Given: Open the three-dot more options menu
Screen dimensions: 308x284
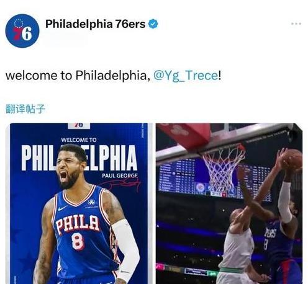Looking at the screenshot, I should tap(296, 24).
